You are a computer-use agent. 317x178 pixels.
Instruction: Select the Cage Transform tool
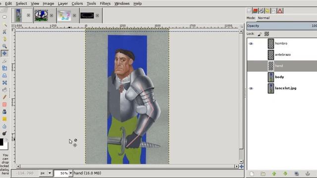(4, 83)
